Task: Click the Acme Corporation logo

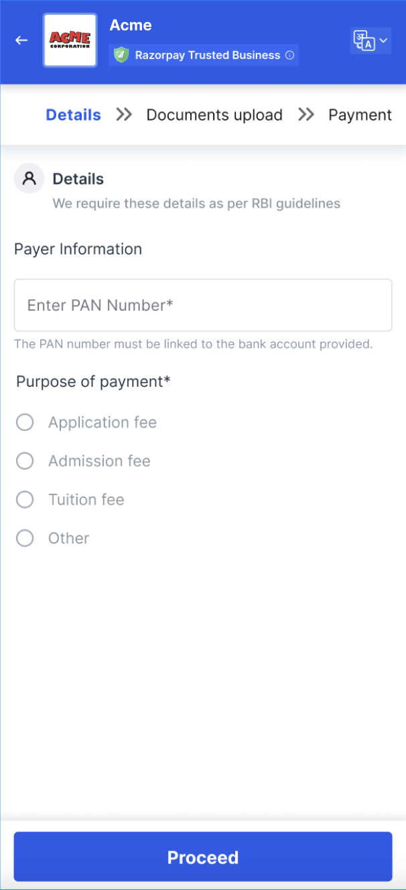Action: [70, 40]
